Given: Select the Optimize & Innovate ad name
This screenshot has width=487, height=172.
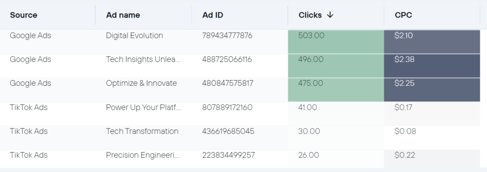Looking at the screenshot, I should pyautogui.click(x=141, y=83).
